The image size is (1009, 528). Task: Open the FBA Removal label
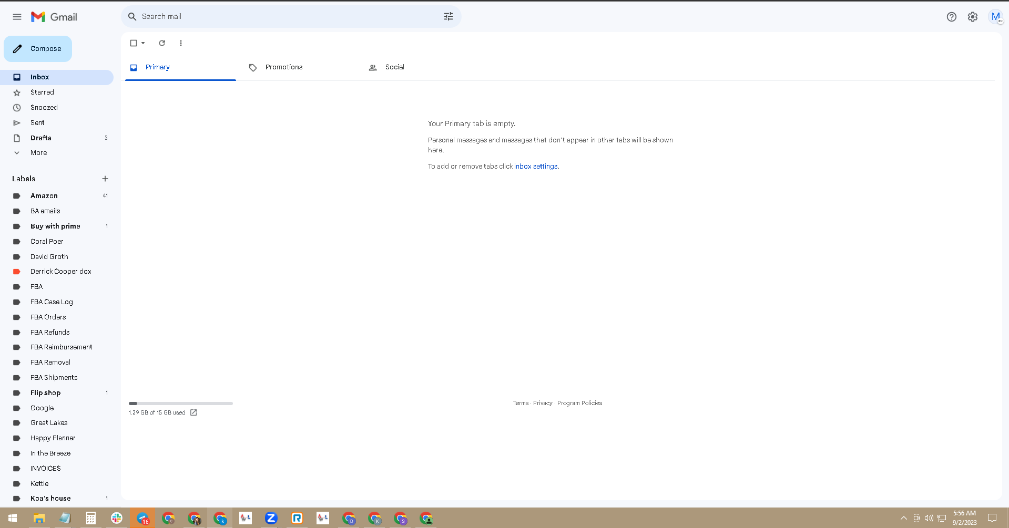click(57, 363)
